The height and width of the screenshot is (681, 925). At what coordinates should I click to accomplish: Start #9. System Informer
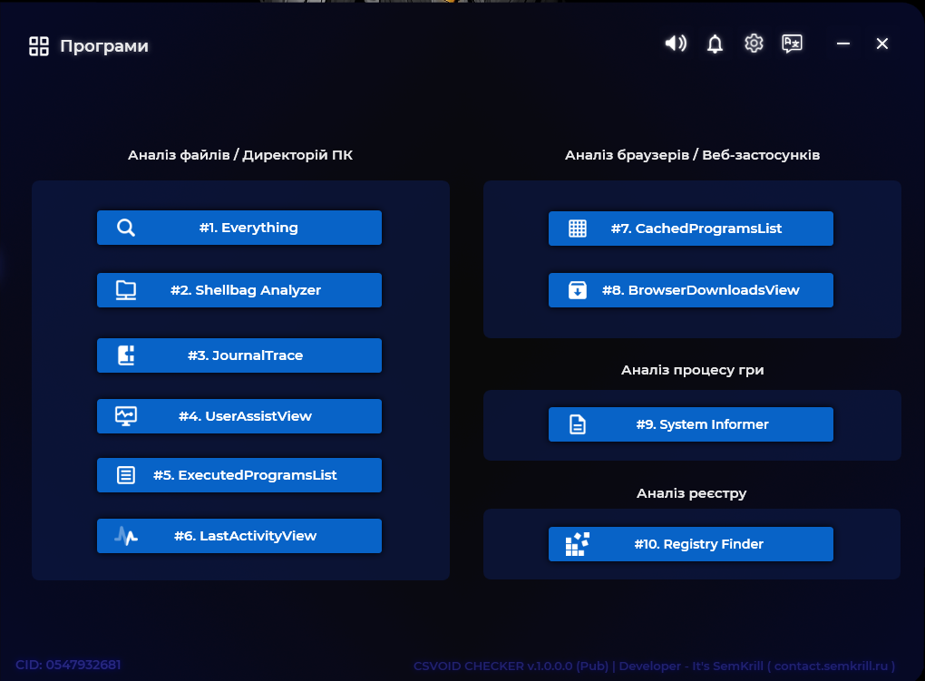point(702,424)
